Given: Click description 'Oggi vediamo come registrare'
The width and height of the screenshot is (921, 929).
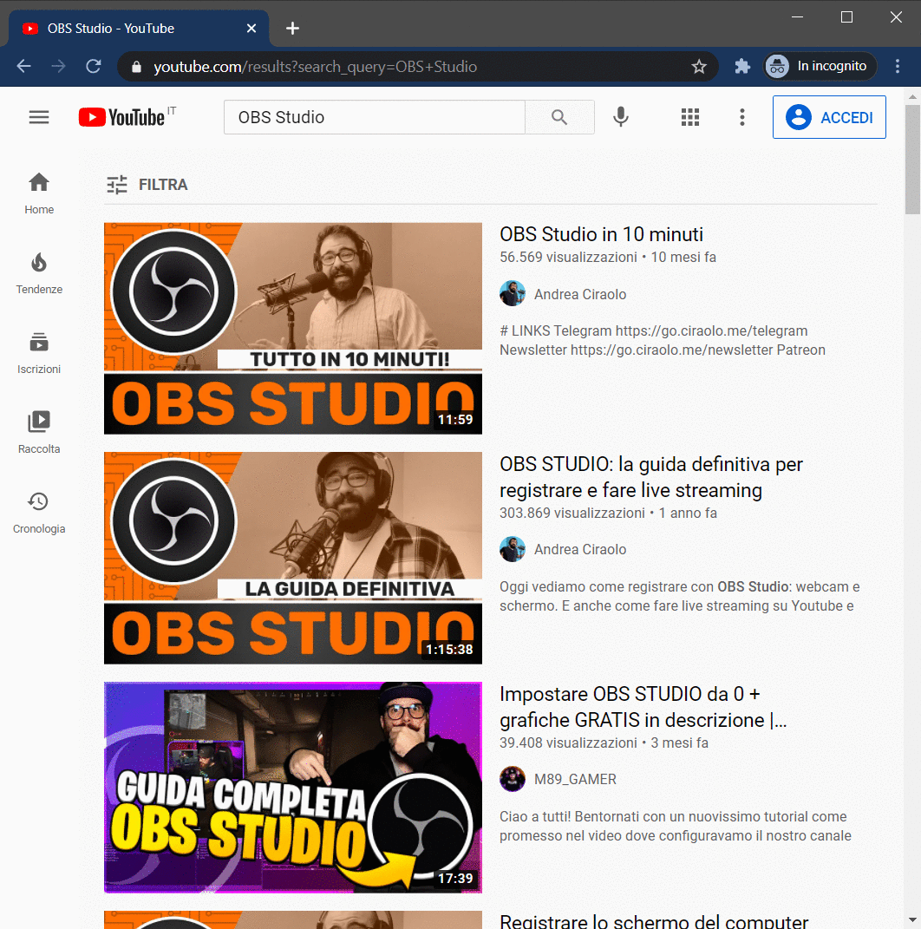Looking at the screenshot, I should click(679, 596).
